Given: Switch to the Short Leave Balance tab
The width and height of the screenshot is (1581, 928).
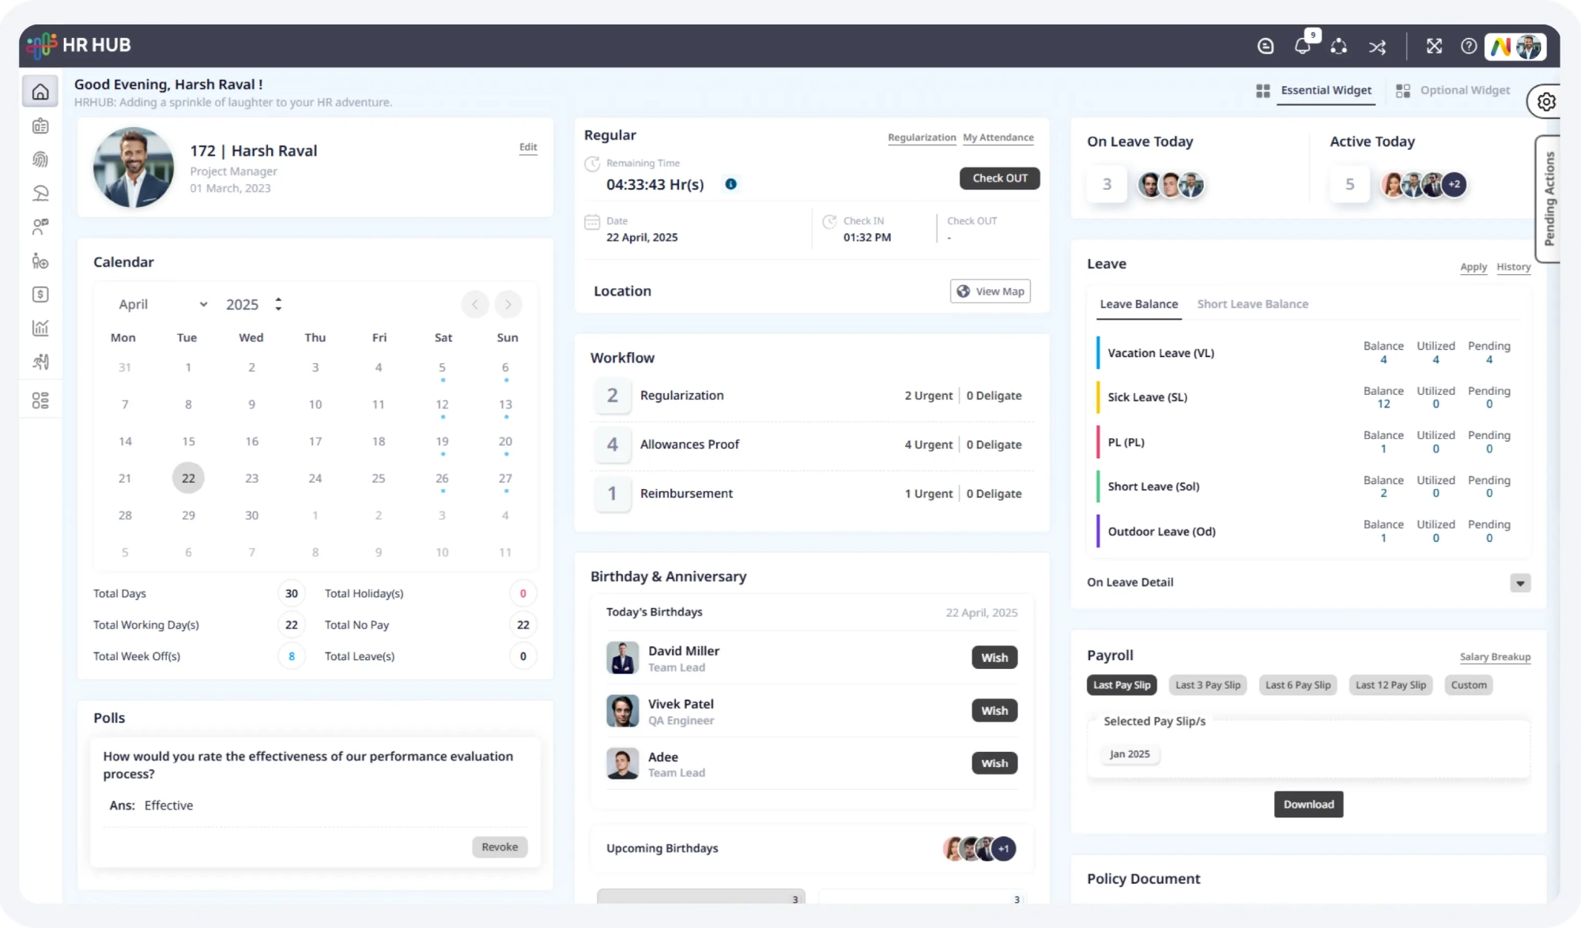Looking at the screenshot, I should point(1252,304).
